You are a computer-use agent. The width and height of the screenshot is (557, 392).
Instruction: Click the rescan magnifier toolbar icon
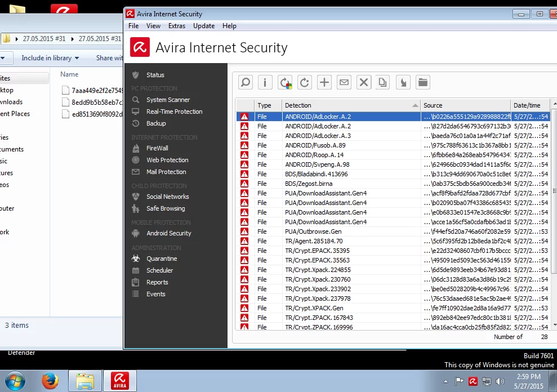pyautogui.click(x=246, y=82)
